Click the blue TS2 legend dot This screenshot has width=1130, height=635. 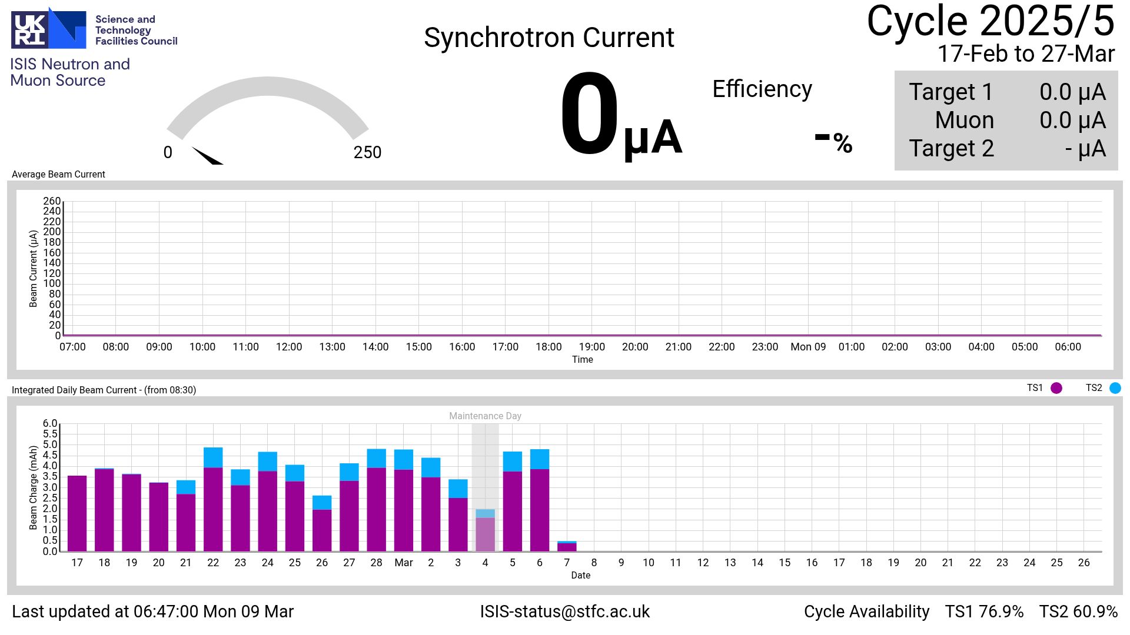(1115, 388)
